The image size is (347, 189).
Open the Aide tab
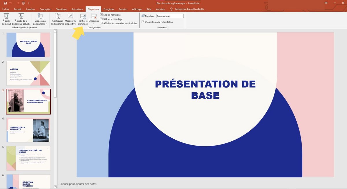[149, 9]
